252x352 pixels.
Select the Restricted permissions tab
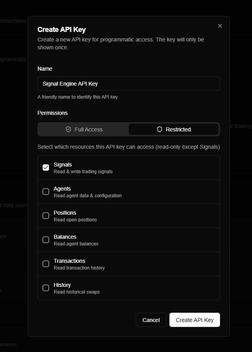[x=174, y=129]
